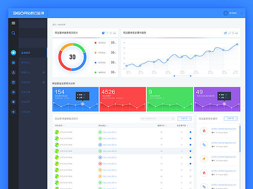Click the chain-link icon below first fire icon
This screenshot has width=253, height=189.
(204, 145)
